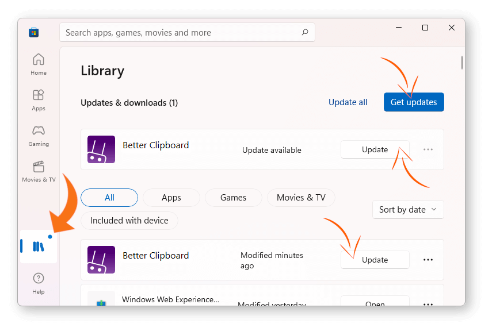Open the Apps section in sidebar

pyautogui.click(x=39, y=100)
